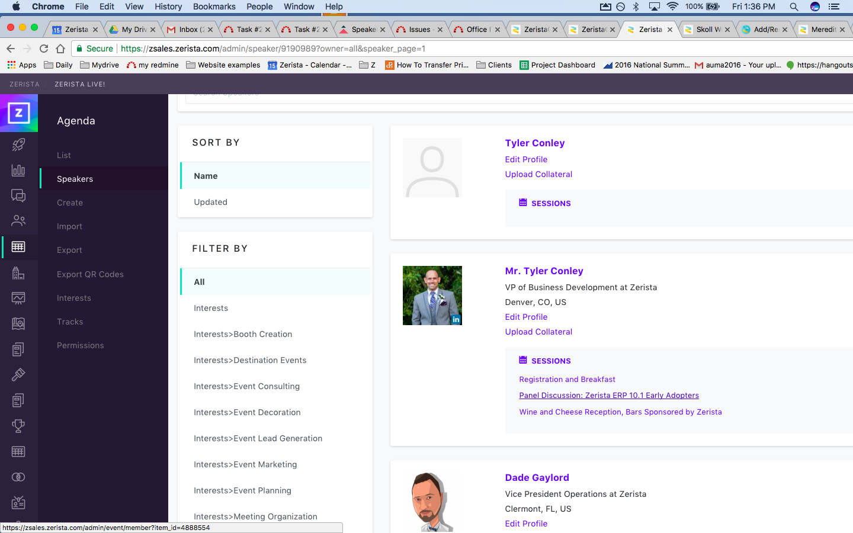Close the Office browser tab
The height and width of the screenshot is (533, 853).
tap(498, 30)
